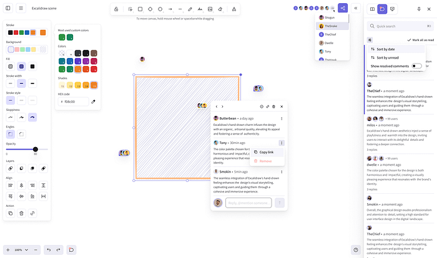Select TheChief from collaborator list
The image size is (437, 258).
point(330,34)
